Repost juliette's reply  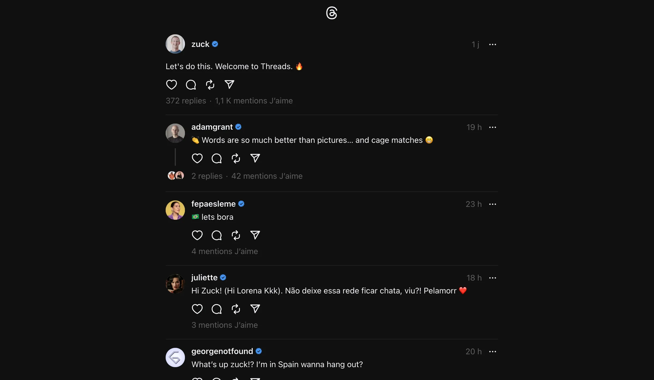click(x=236, y=309)
